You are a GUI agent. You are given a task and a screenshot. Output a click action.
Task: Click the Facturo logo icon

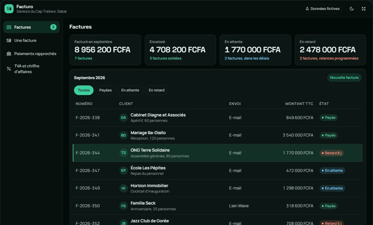point(9,9)
